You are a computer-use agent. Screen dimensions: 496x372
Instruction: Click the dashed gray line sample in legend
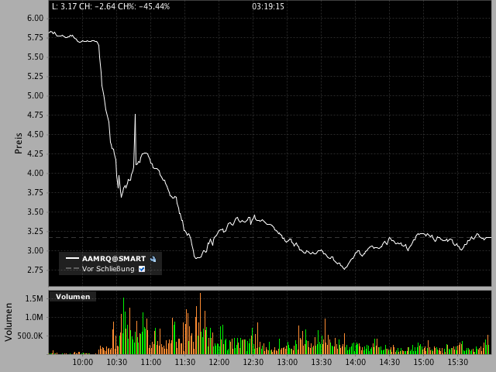point(72,269)
